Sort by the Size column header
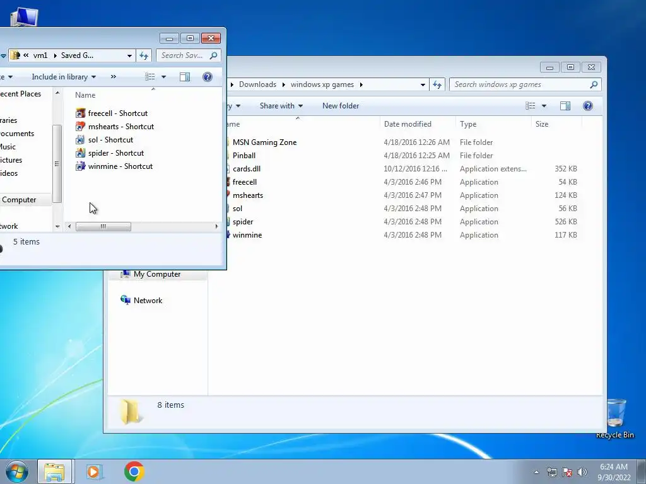This screenshot has width=646, height=484. pyautogui.click(x=556, y=124)
